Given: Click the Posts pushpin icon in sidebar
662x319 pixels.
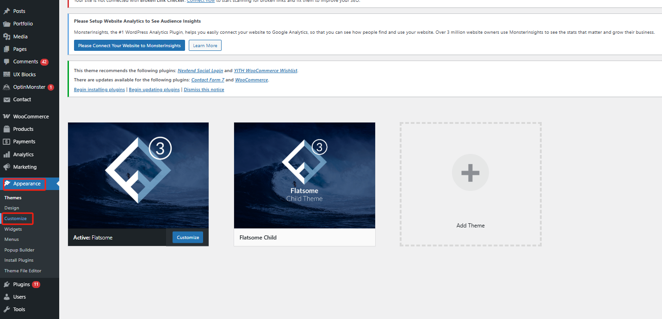Looking at the screenshot, I should pyautogui.click(x=7, y=11).
